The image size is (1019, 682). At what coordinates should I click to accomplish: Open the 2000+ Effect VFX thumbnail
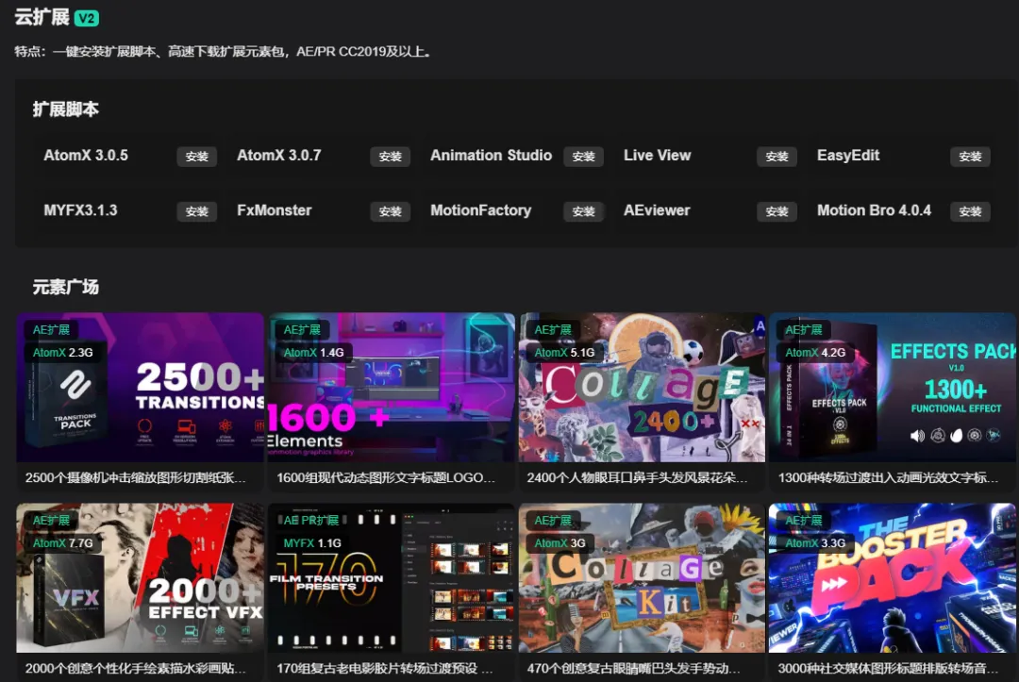click(140, 578)
